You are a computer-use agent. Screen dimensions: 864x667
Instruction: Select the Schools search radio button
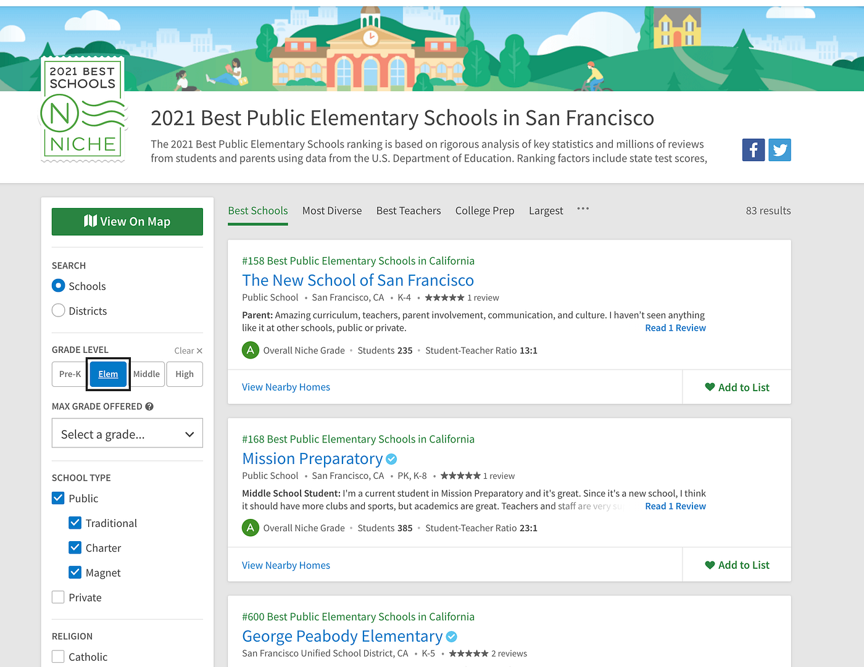pos(59,286)
